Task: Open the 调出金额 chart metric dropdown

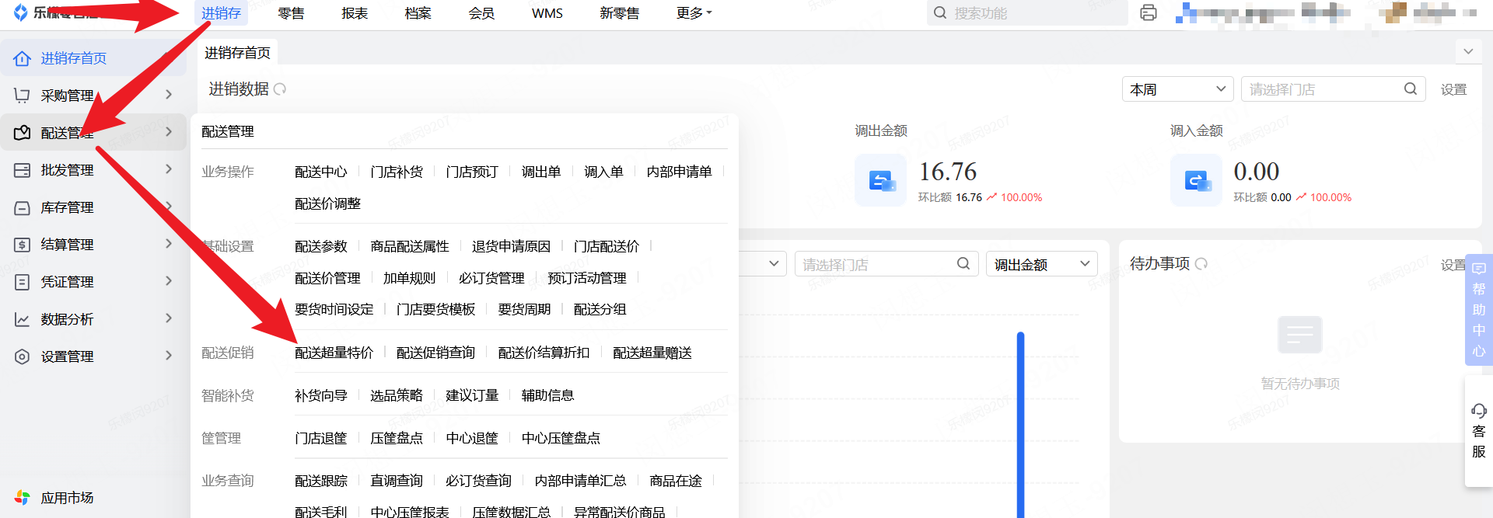Action: pos(1042,264)
